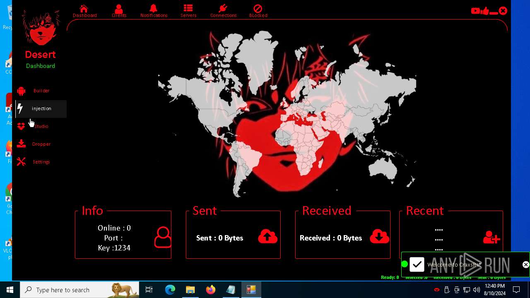The width and height of the screenshot is (530, 298).
Task: Open the Windows Start menu
Action: tap(10, 290)
